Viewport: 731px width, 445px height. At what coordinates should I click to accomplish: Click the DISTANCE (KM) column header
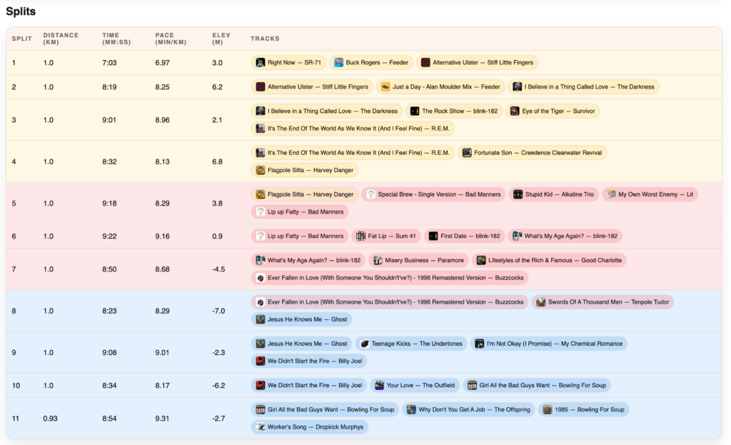61,39
